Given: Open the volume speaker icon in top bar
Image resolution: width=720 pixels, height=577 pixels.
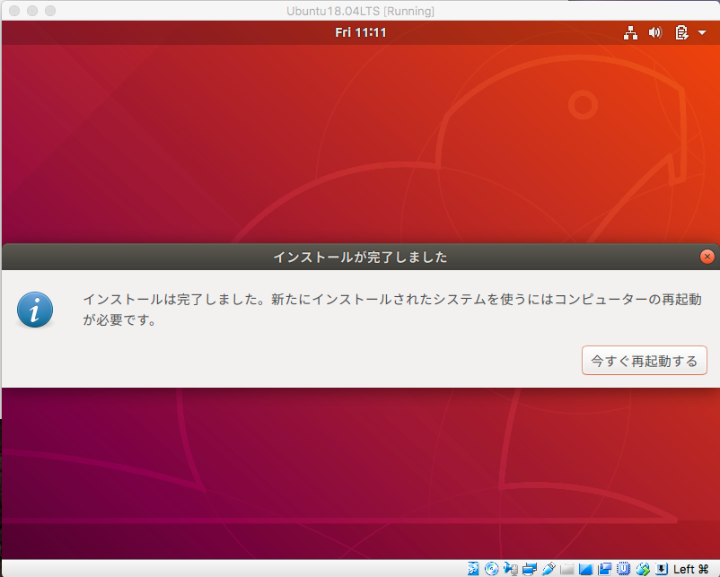Looking at the screenshot, I should pos(655,32).
